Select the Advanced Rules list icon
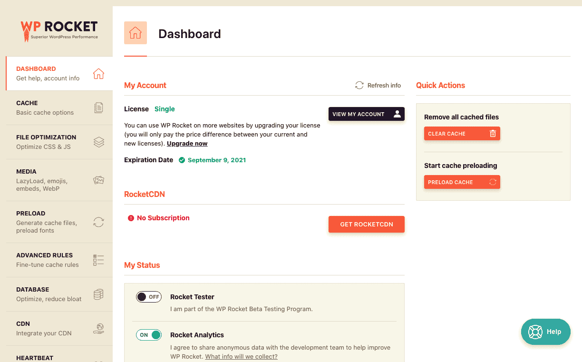The width and height of the screenshot is (582, 362). click(x=98, y=260)
